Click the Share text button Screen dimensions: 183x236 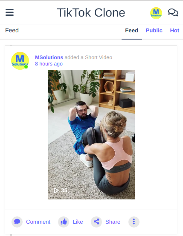[x=113, y=222]
